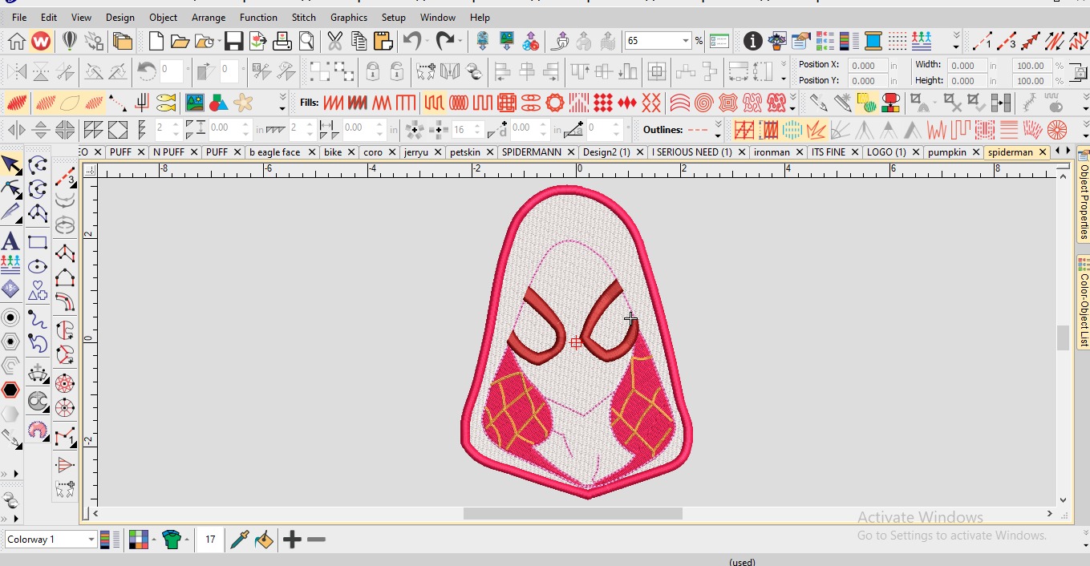Image resolution: width=1090 pixels, height=566 pixels.
Task: Click the scissors Cut icon
Action: [x=334, y=41]
